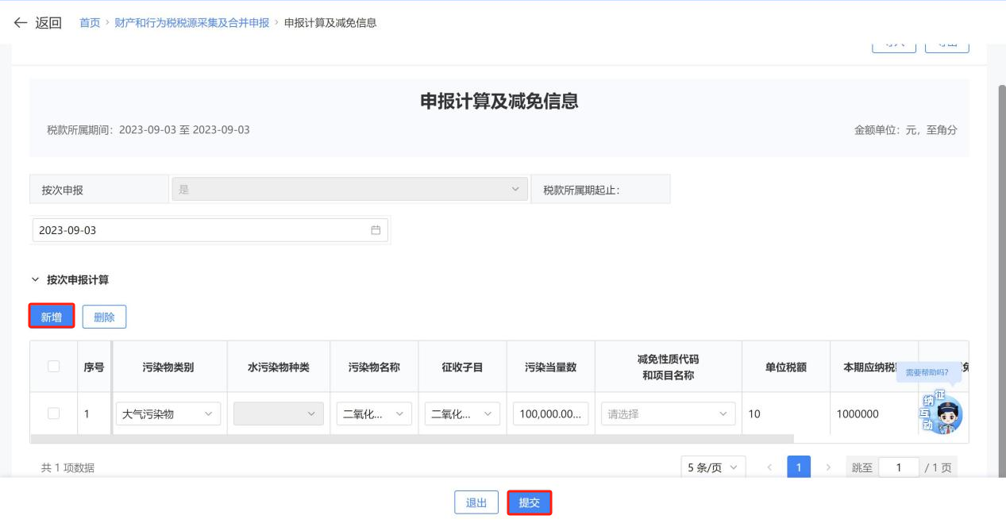Viewport: 1006px width, 523px height.
Task: Submit the form with 提交 button
Action: (529, 502)
